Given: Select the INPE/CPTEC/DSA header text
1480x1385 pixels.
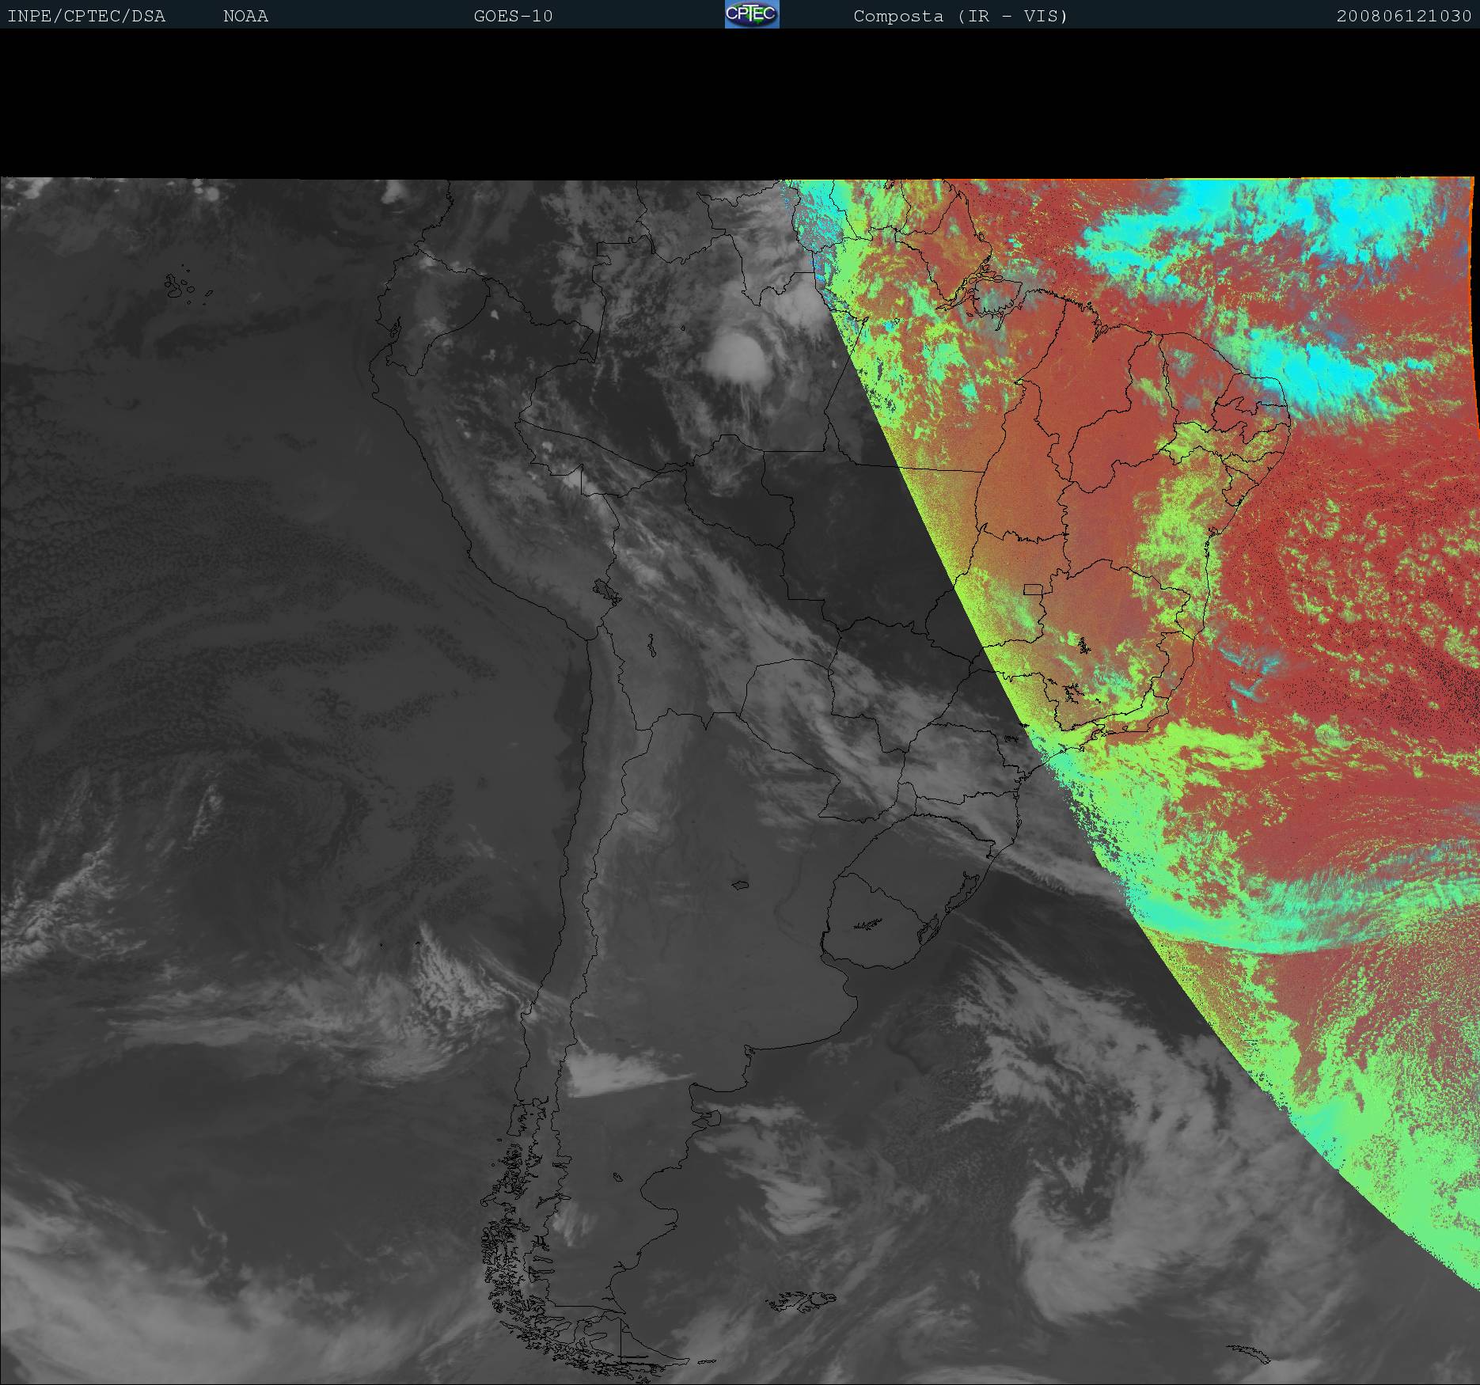Looking at the screenshot, I should pyautogui.click(x=86, y=17).
